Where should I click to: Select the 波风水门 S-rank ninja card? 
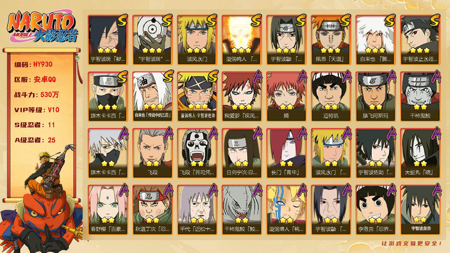(x=197, y=40)
